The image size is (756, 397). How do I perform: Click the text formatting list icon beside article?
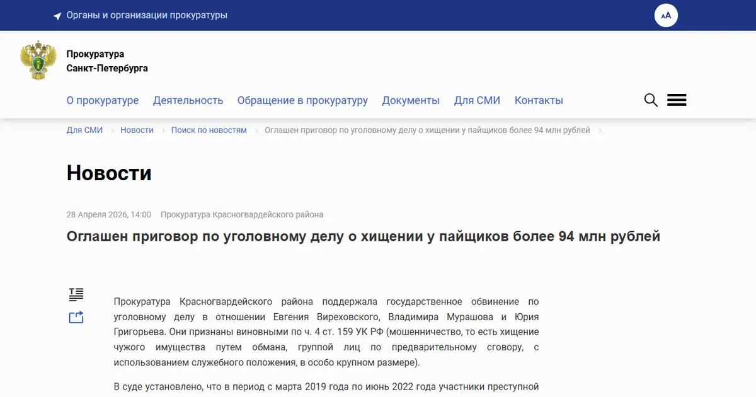(76, 294)
